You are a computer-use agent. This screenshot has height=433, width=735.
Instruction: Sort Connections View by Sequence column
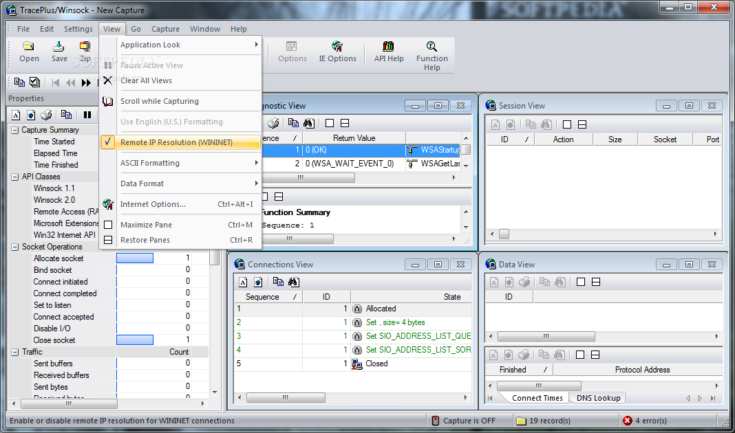click(268, 297)
